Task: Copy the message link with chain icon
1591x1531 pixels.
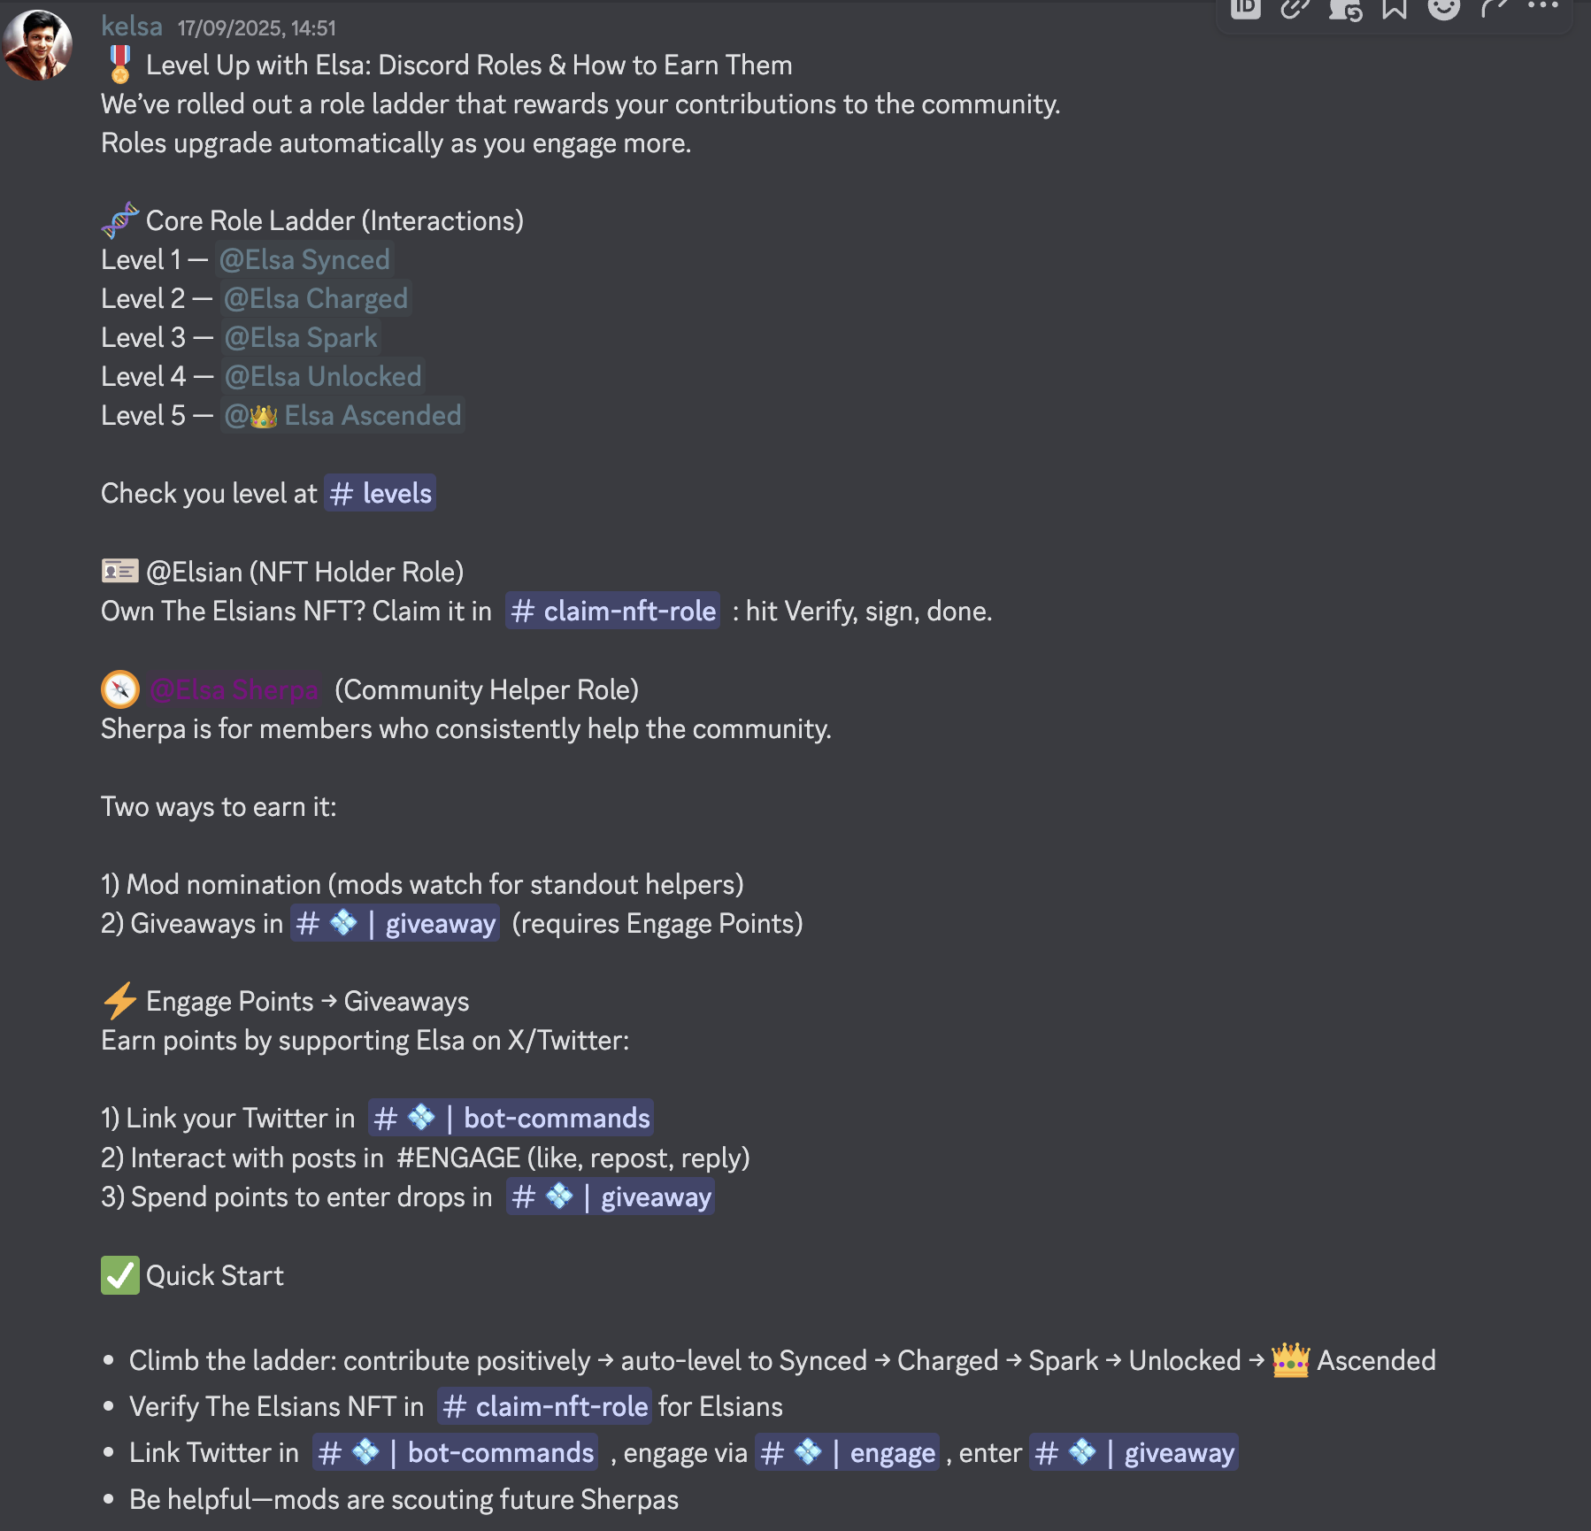Action: click(x=1295, y=8)
